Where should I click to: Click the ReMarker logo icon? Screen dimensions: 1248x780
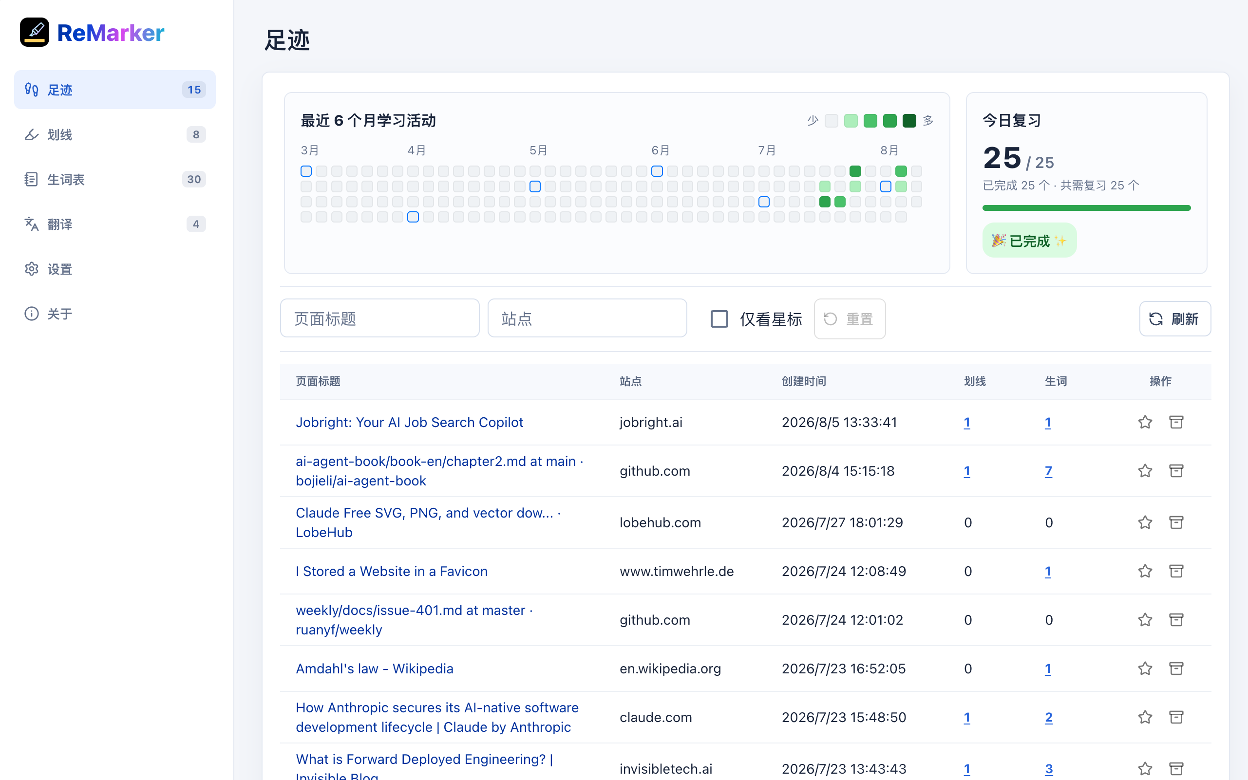[x=35, y=33]
